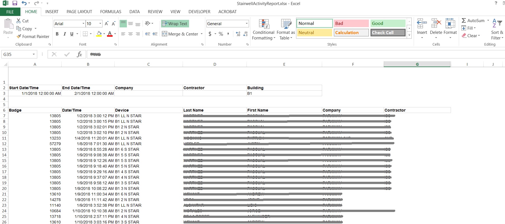Open Format as Table gallery
The width and height of the screenshot is (505, 224).
(286, 30)
